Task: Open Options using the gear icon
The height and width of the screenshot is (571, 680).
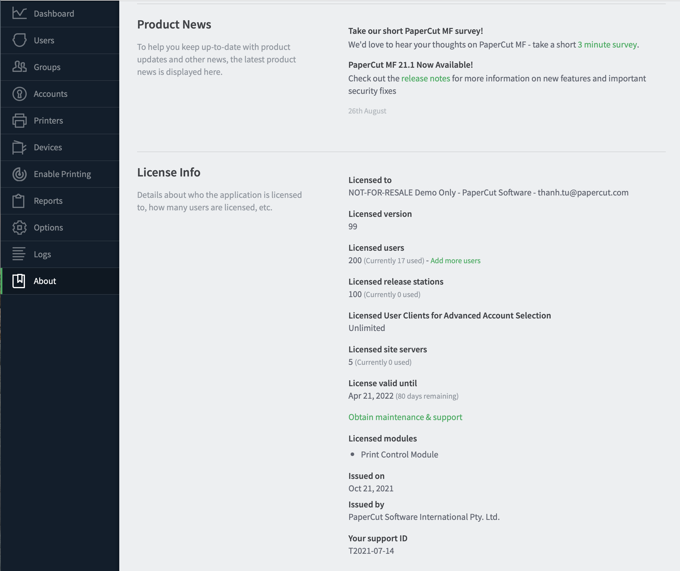Action: tap(19, 227)
